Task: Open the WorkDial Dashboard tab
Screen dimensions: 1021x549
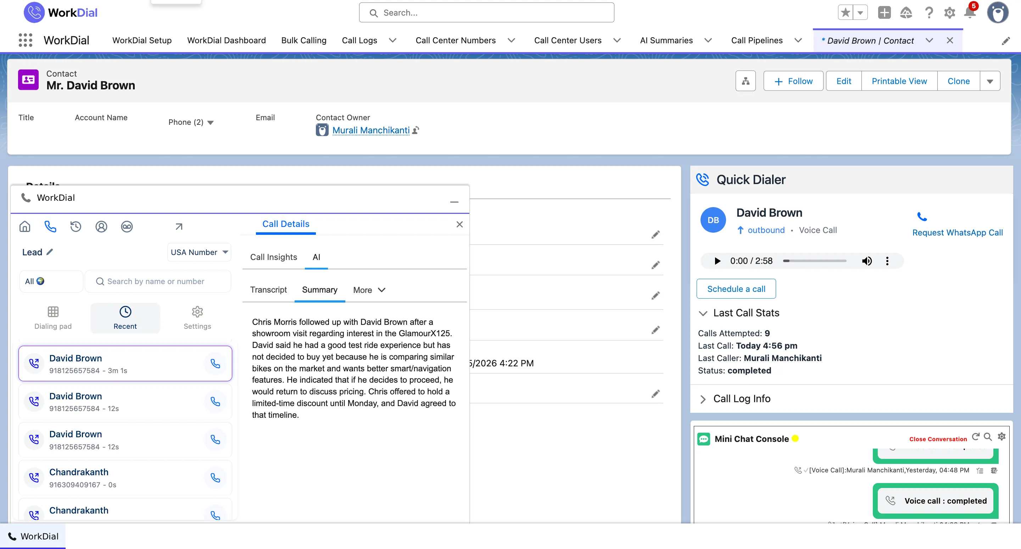Action: point(226,40)
